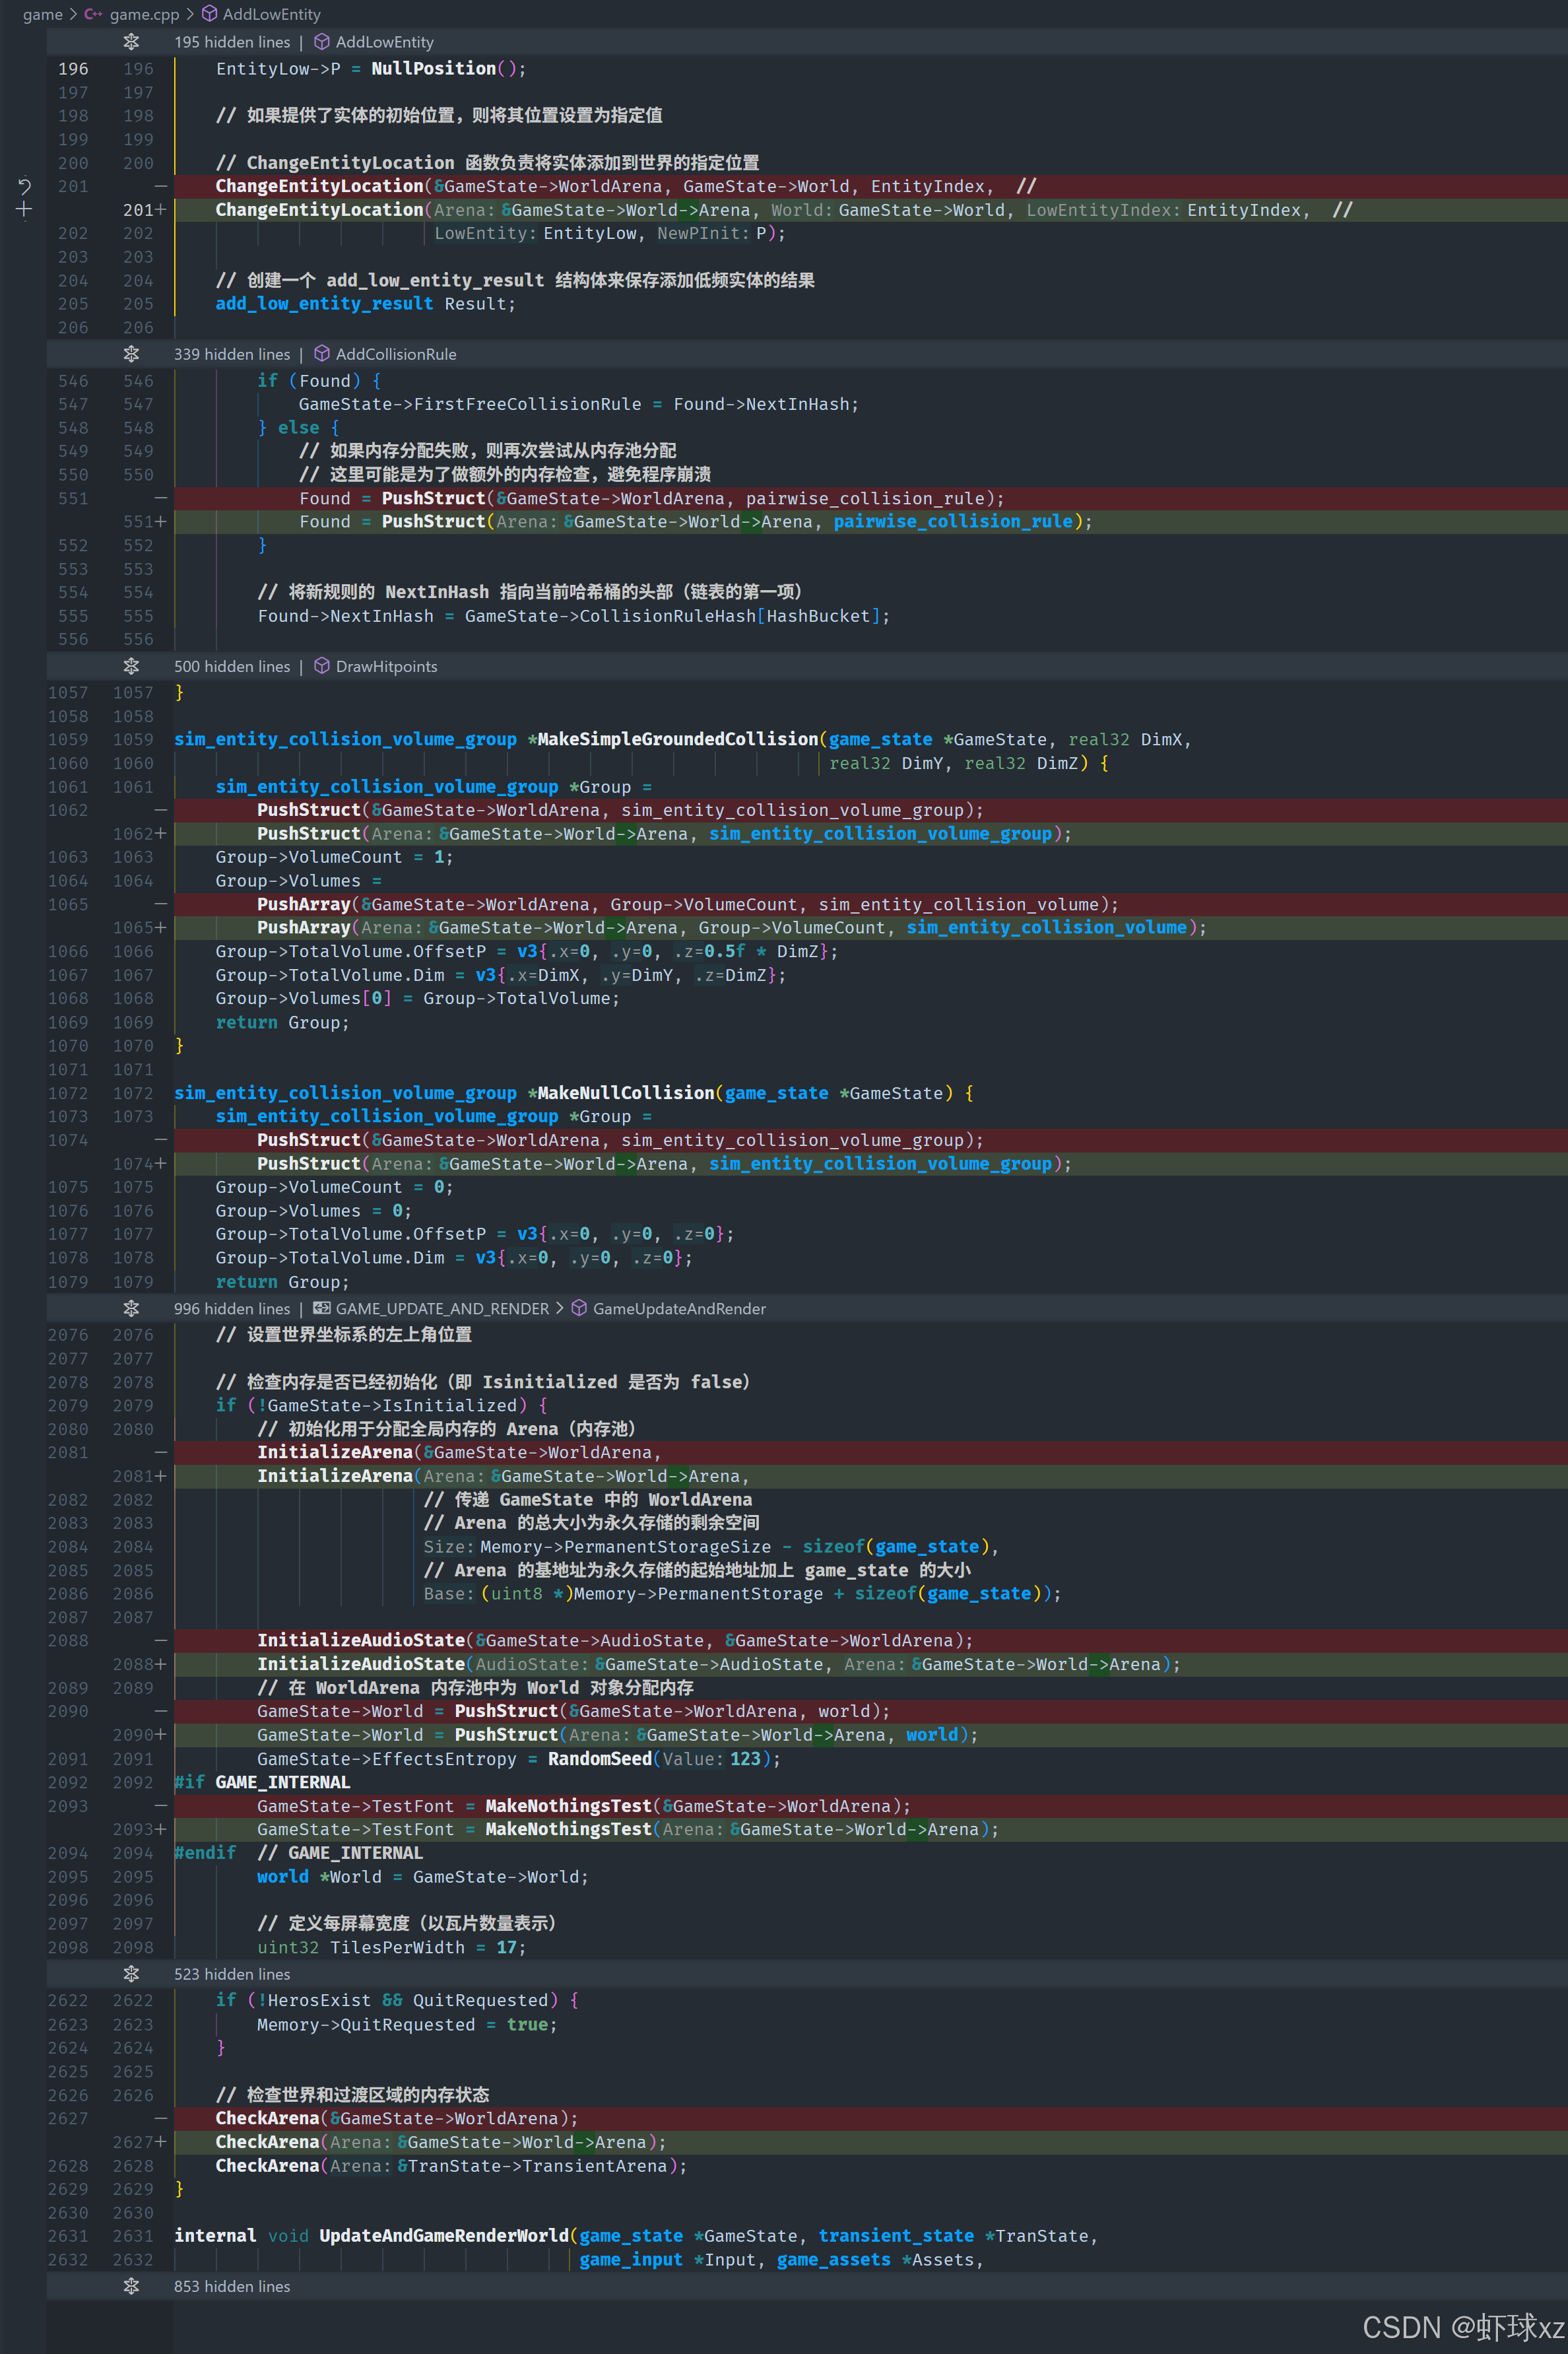Click the cube icon beside AddLowEntity breadcrumb
The width and height of the screenshot is (1568, 2354).
(209, 14)
